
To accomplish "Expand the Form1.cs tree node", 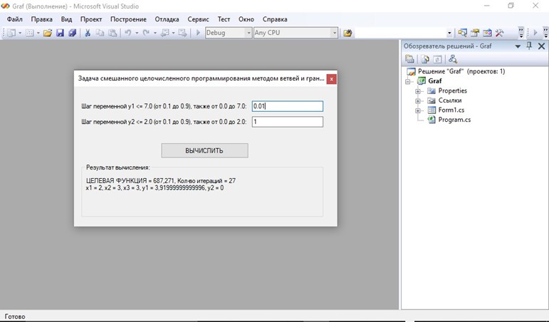I will click(418, 110).
